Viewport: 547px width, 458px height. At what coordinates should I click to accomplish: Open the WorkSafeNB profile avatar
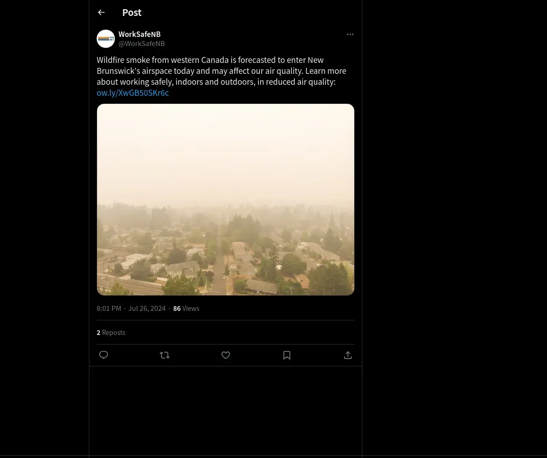[106, 39]
